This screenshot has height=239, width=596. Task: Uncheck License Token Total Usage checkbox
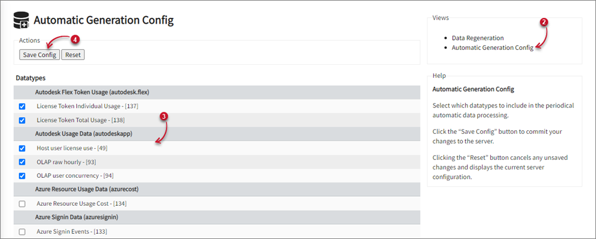[x=22, y=120]
